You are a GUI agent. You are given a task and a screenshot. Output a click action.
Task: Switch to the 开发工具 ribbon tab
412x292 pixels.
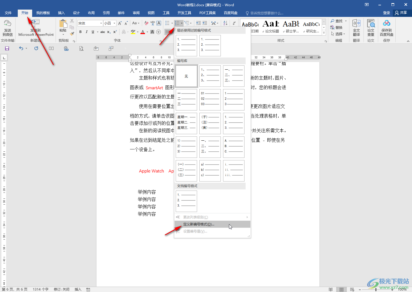(184, 13)
